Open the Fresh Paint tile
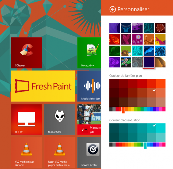 tap(43, 86)
